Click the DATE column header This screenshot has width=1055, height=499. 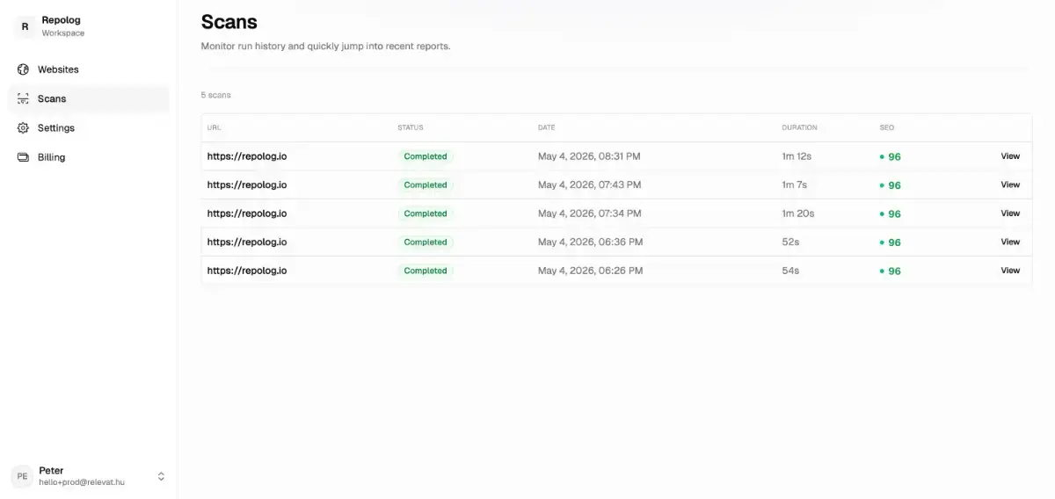point(546,127)
